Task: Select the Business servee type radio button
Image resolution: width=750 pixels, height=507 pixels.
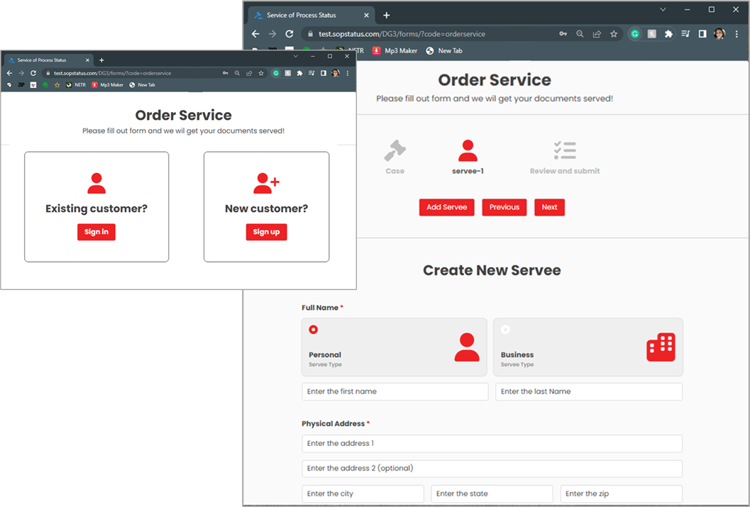Action: pos(507,329)
